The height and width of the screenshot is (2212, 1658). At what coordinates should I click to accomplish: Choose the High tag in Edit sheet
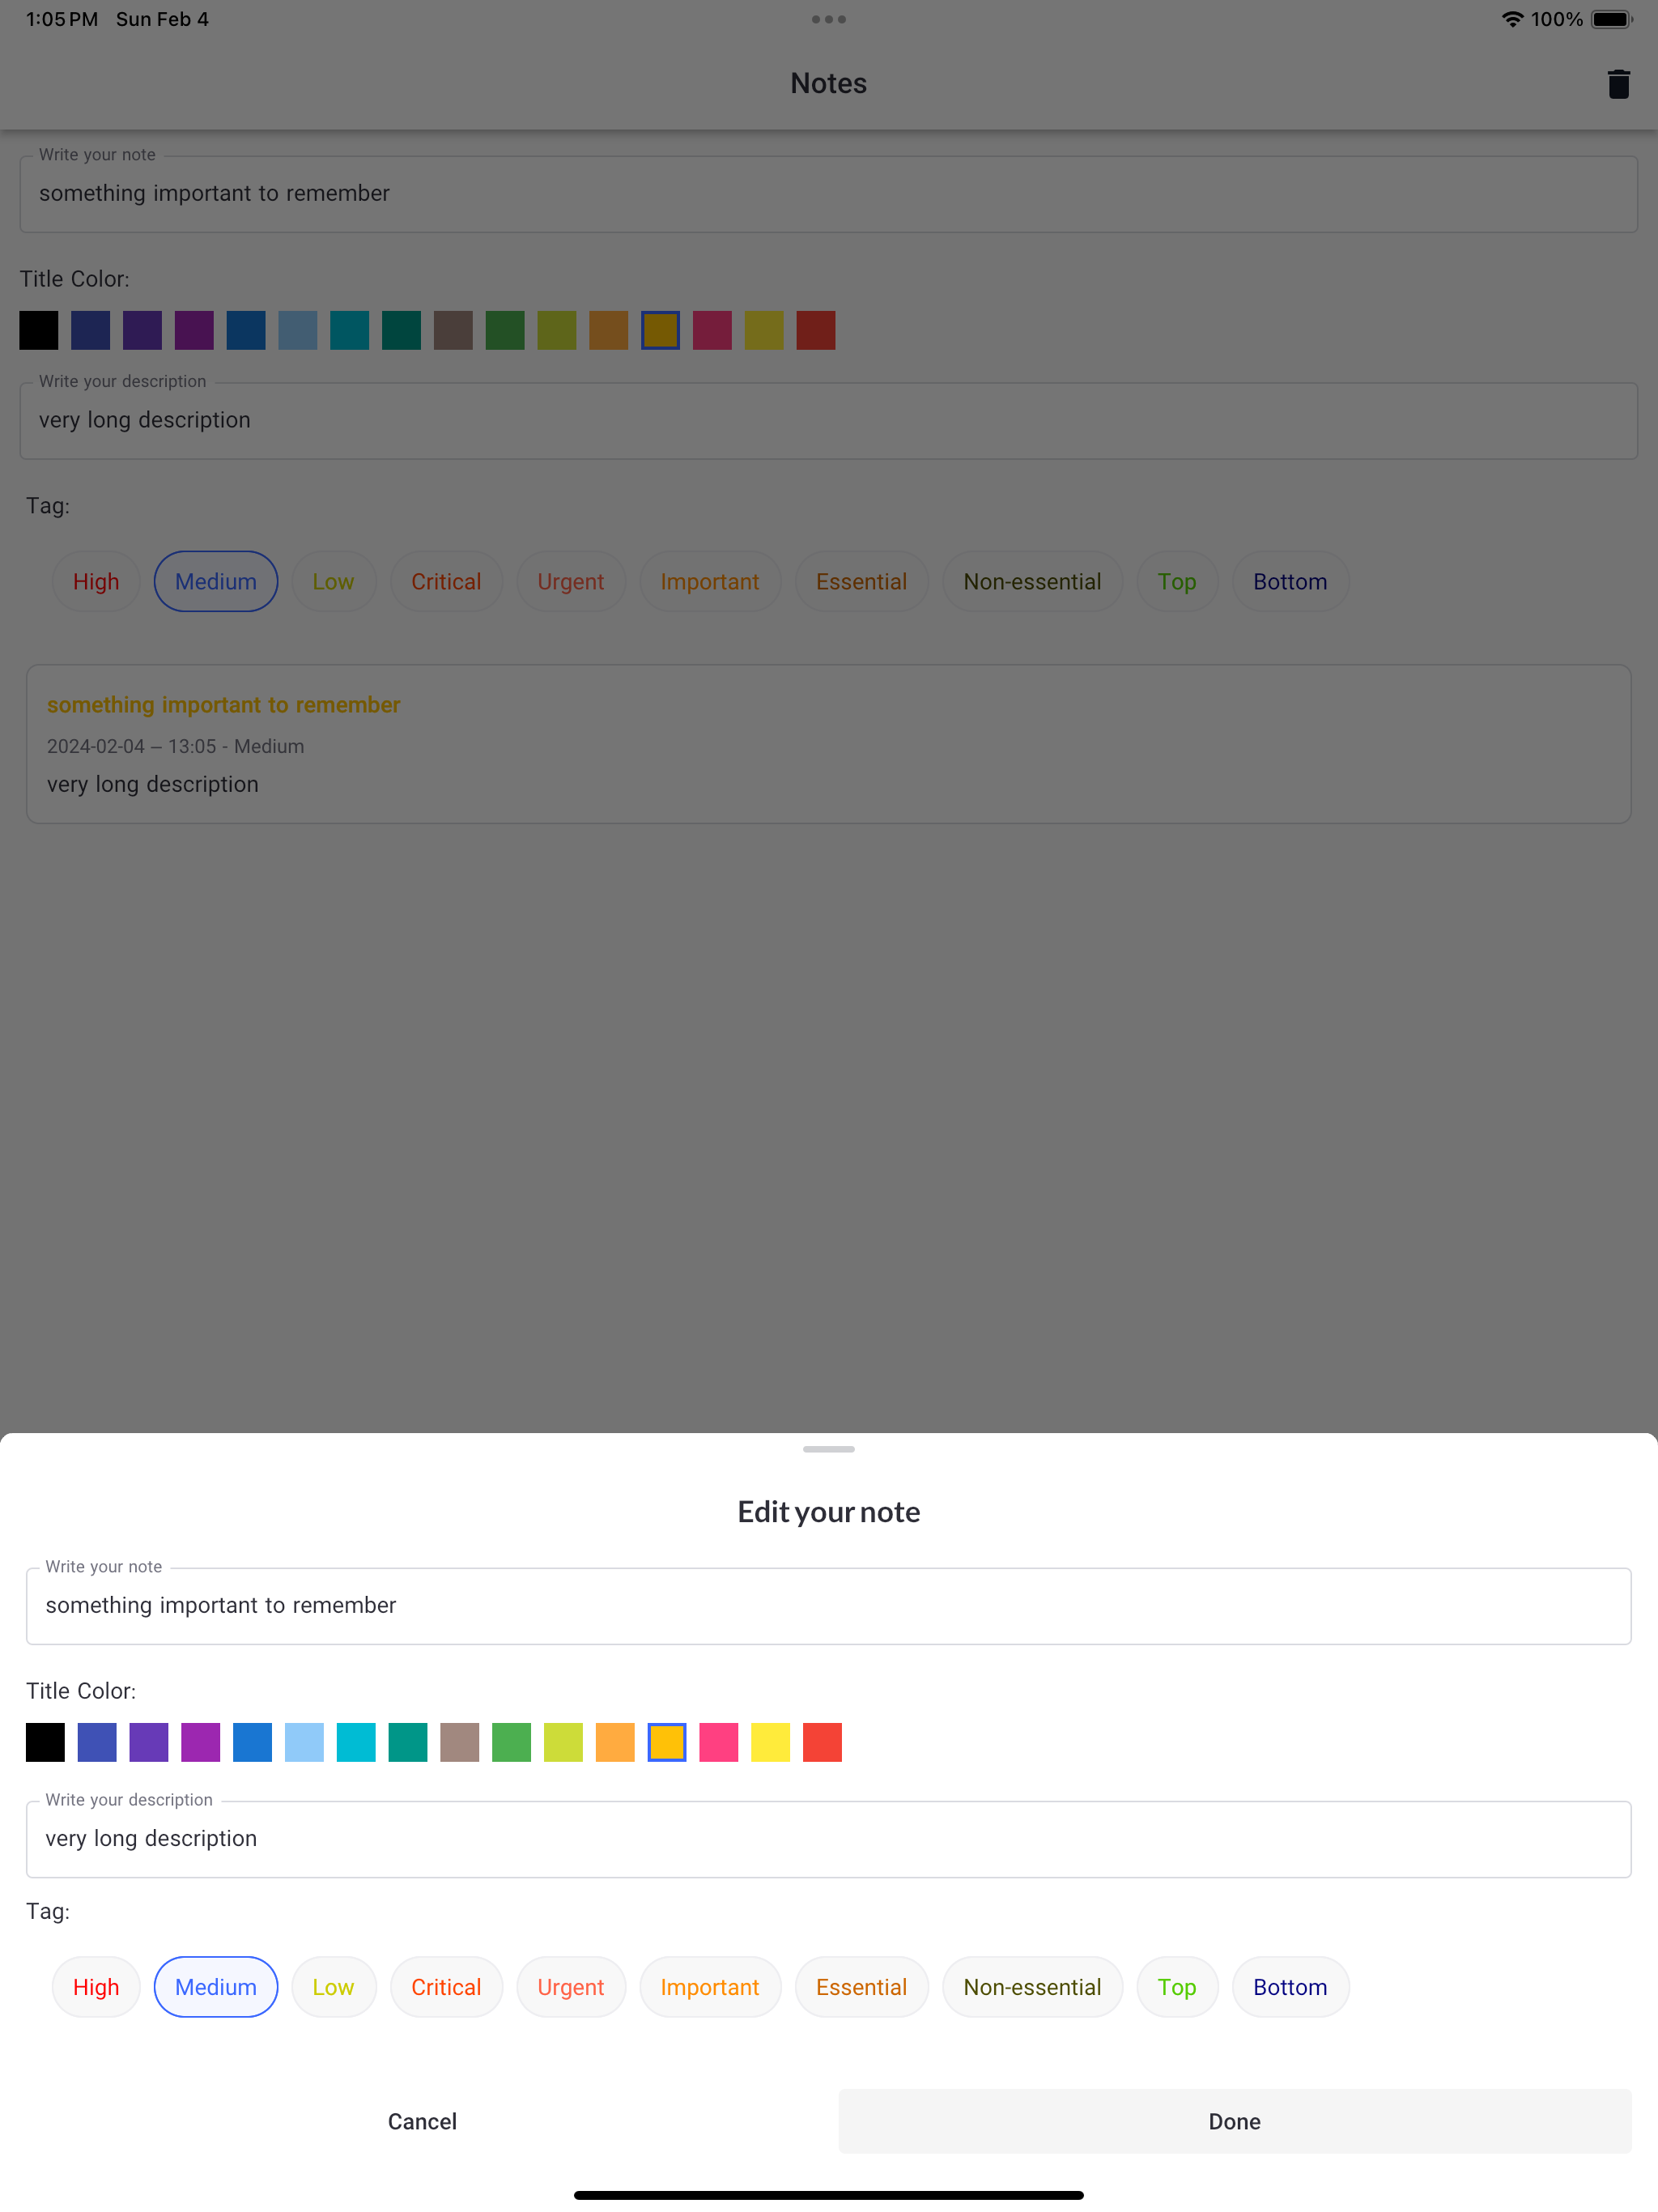coord(96,1987)
